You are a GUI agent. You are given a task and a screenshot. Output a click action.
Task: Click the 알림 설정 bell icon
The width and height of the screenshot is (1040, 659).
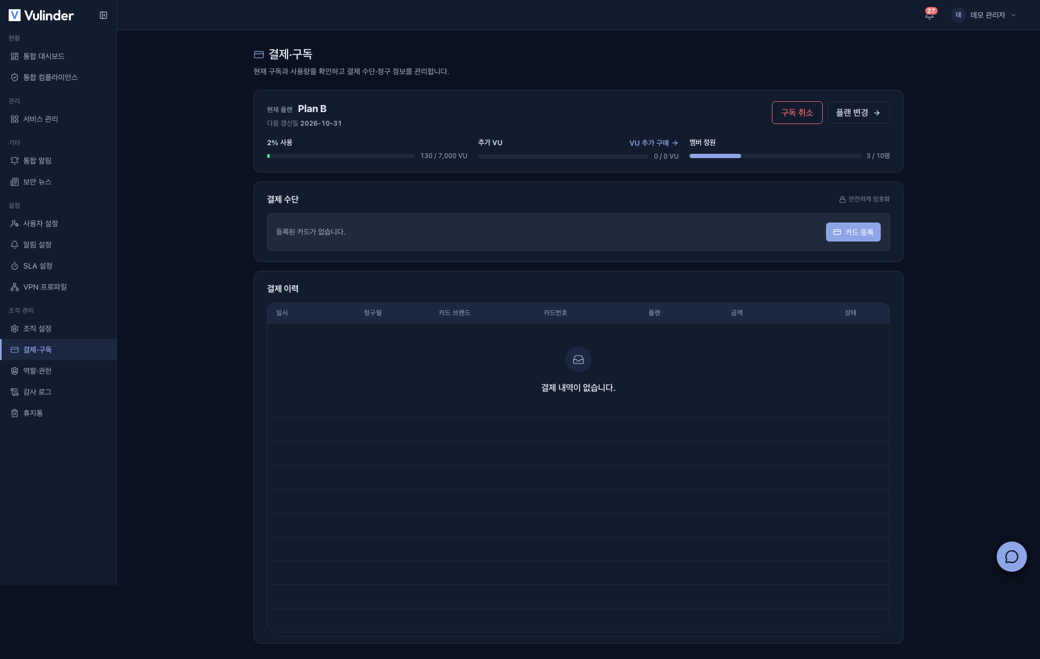(15, 245)
